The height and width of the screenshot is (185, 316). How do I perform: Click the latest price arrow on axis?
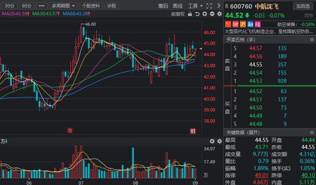(200, 48)
